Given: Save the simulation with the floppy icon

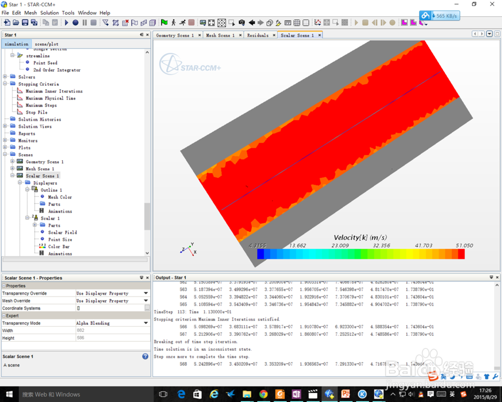Looking at the screenshot, I should [x=25, y=23].
